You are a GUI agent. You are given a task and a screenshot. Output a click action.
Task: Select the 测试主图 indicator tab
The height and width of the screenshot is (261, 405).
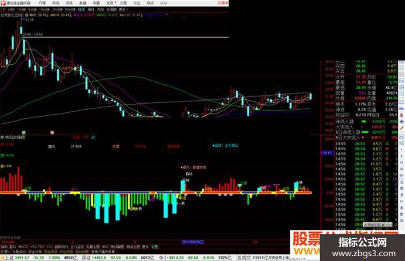pyautogui.click(x=133, y=247)
